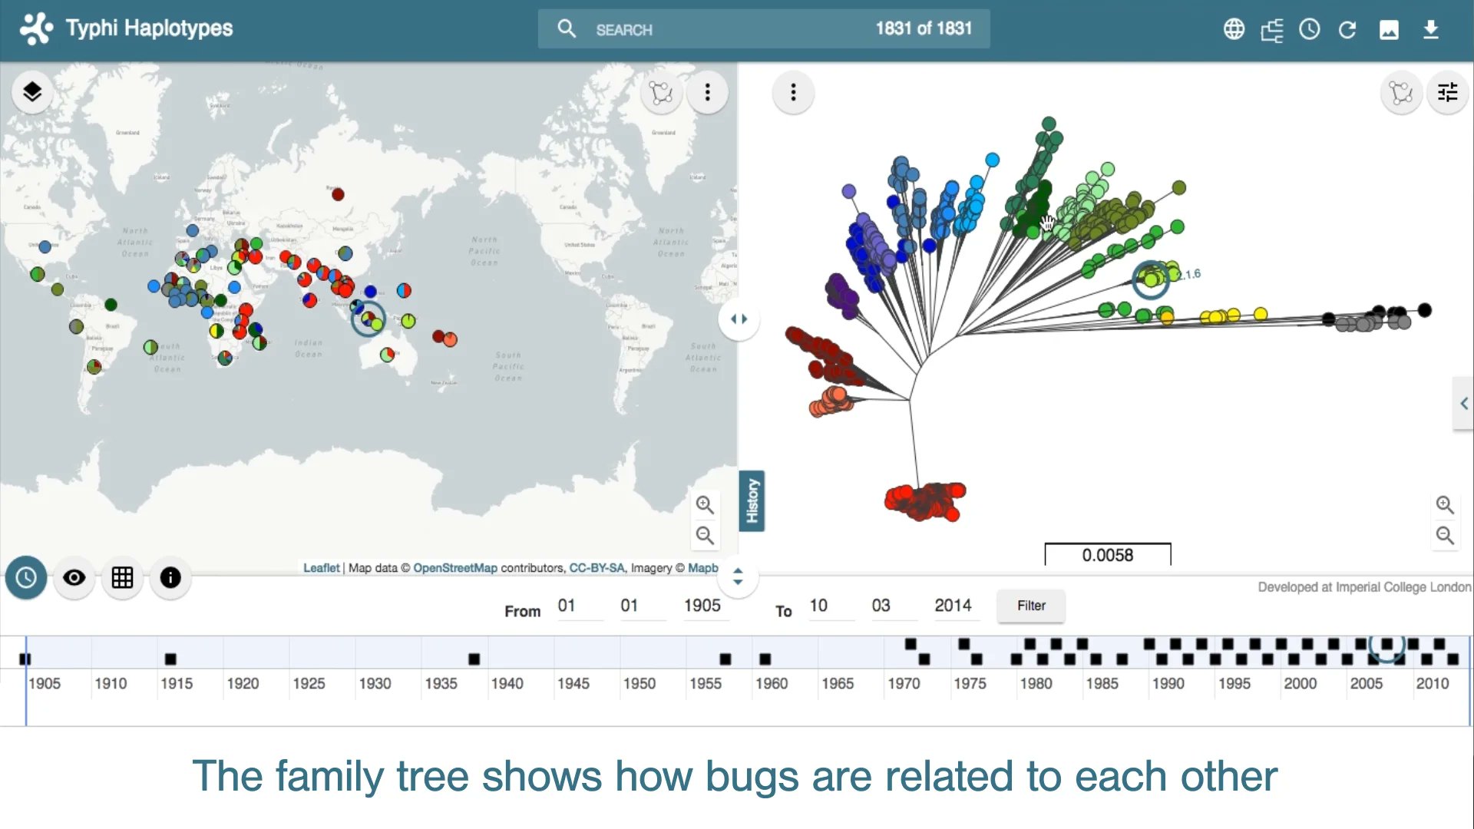Image resolution: width=1474 pixels, height=829 pixels.
Task: Click the Filter button
Action: click(1031, 606)
